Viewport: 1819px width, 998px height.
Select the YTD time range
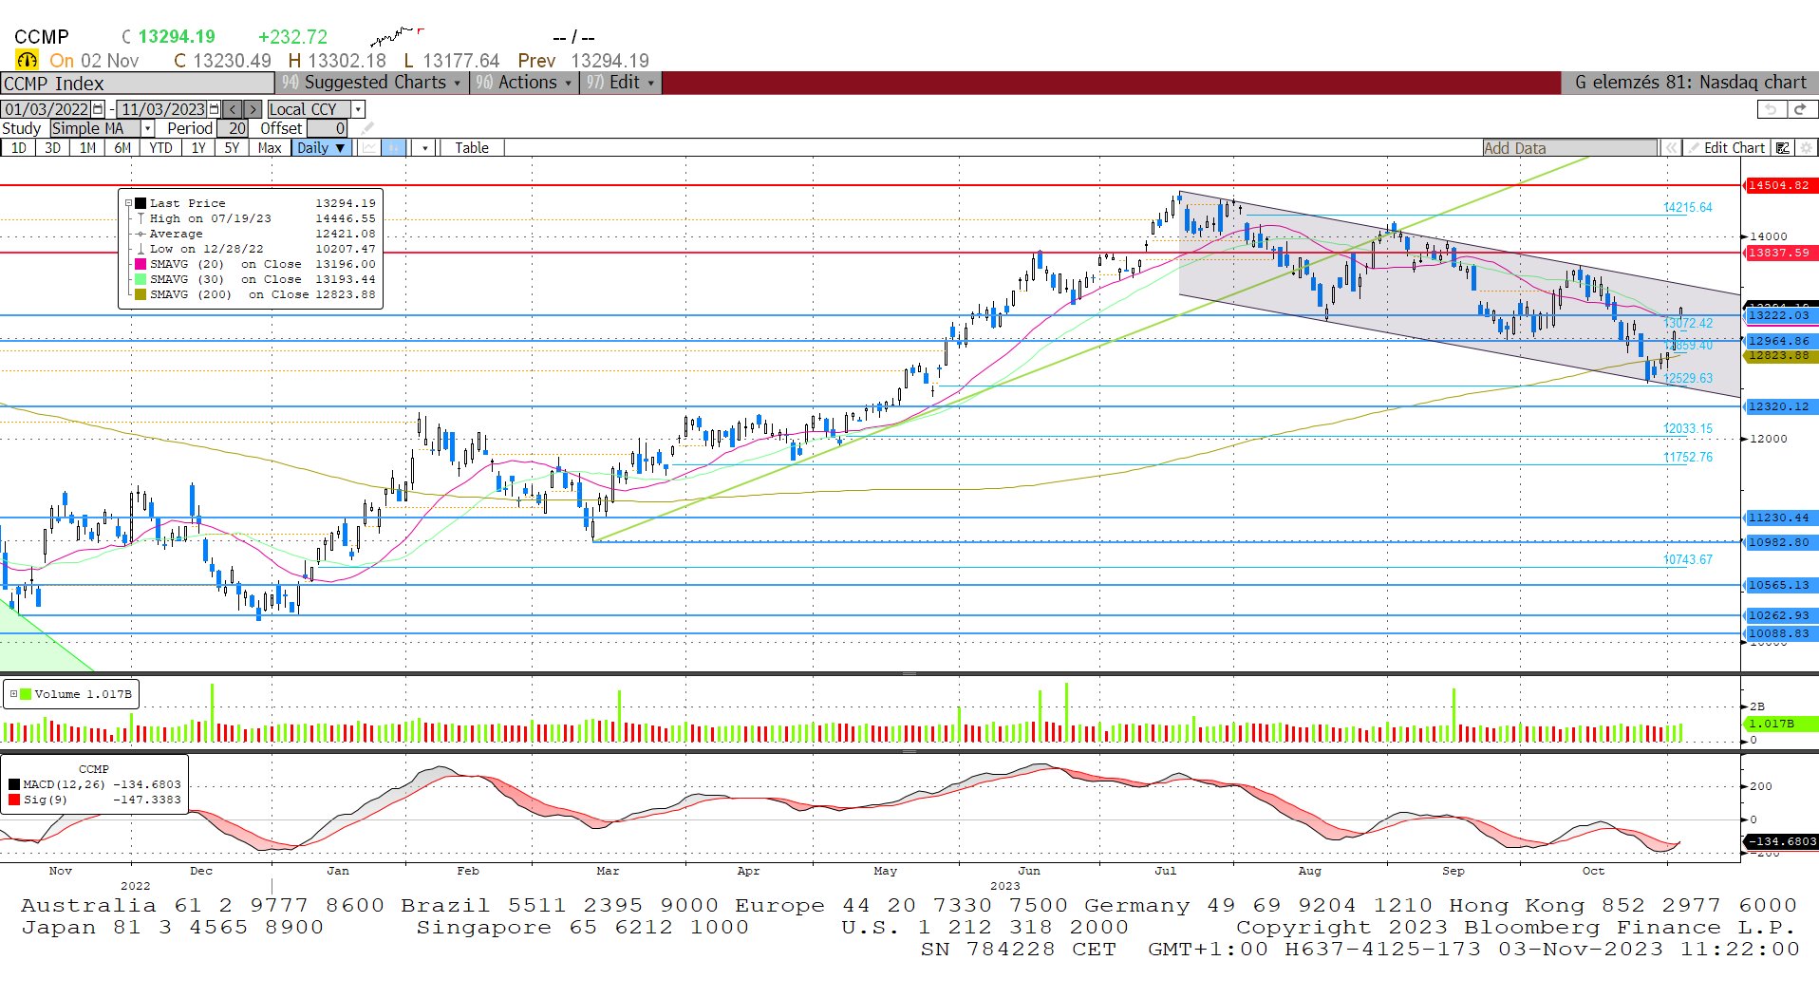coord(161,148)
